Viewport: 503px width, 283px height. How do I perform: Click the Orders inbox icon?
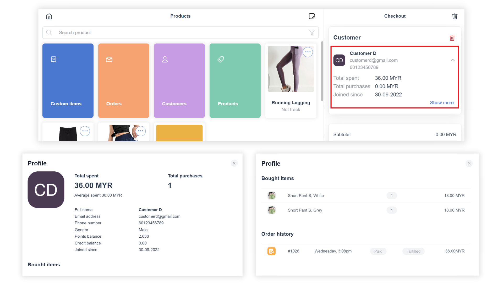109,59
